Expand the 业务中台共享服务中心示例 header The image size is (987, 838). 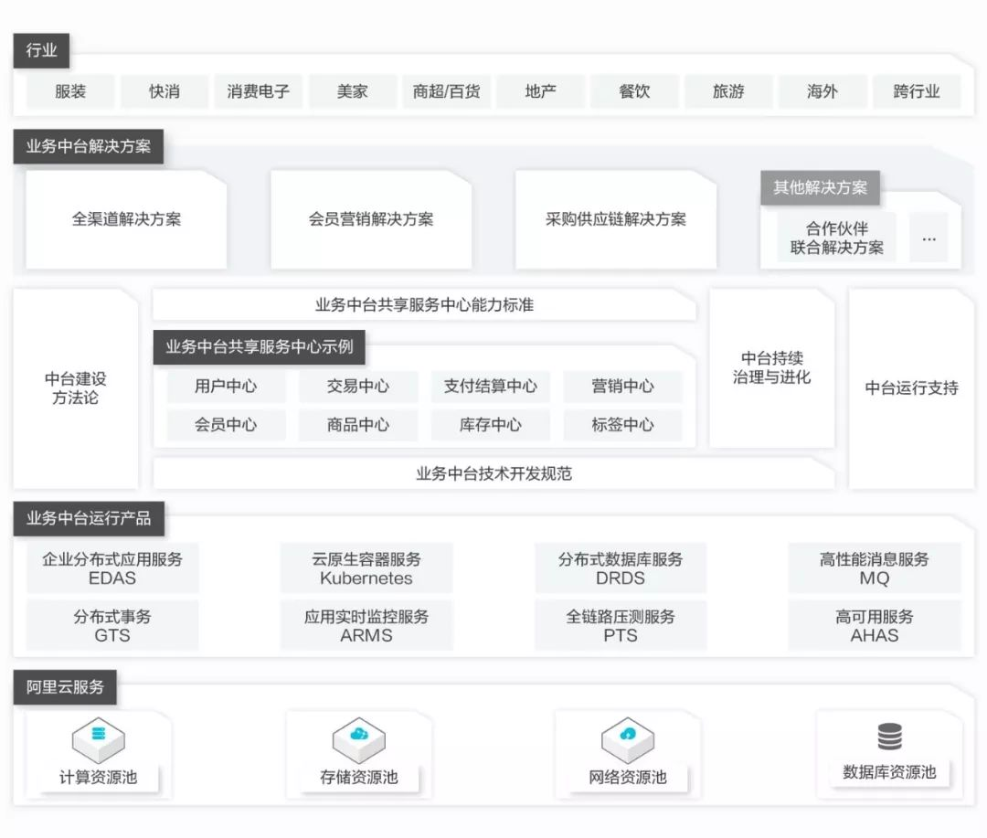261,346
